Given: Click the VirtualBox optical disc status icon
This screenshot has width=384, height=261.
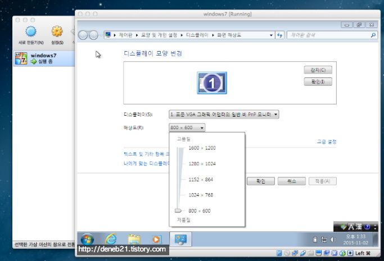Looking at the screenshot, I should [287, 253].
